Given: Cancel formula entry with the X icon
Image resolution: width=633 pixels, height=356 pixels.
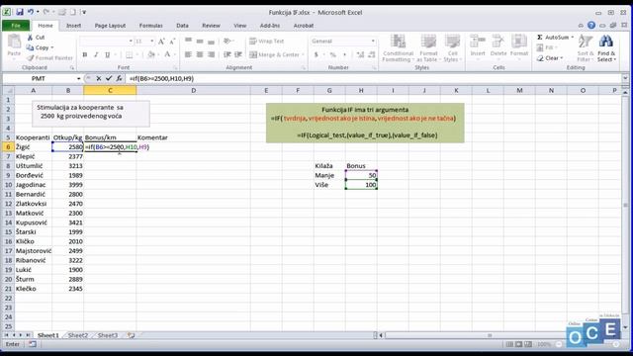Looking at the screenshot, I should point(99,78).
